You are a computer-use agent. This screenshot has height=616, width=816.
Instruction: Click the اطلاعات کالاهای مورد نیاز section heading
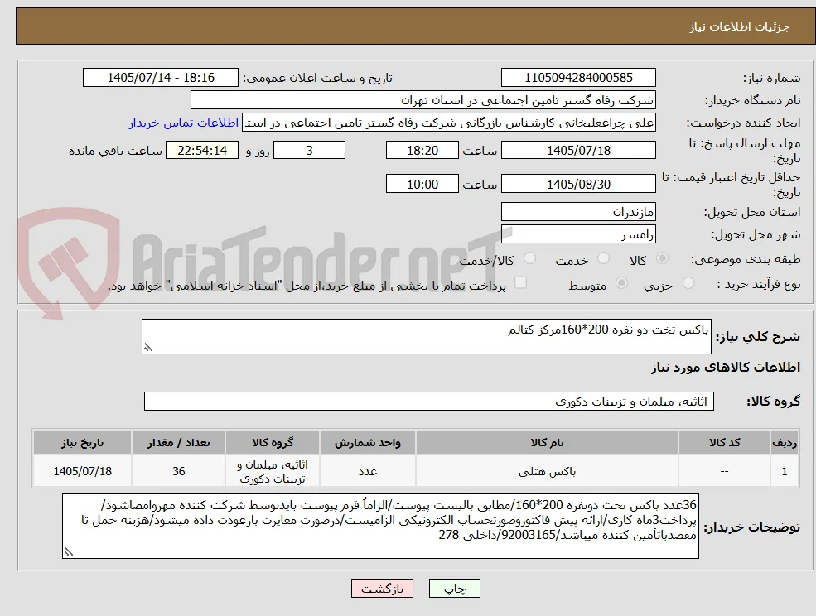point(725,368)
